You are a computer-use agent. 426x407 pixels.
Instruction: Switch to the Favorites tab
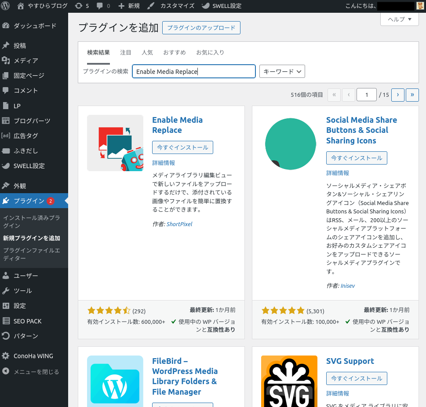click(210, 52)
